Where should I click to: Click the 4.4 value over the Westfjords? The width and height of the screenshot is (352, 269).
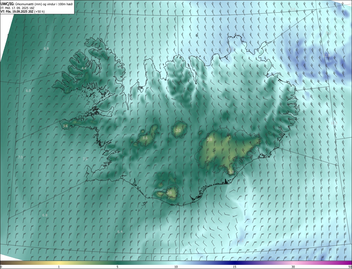pos(84,68)
